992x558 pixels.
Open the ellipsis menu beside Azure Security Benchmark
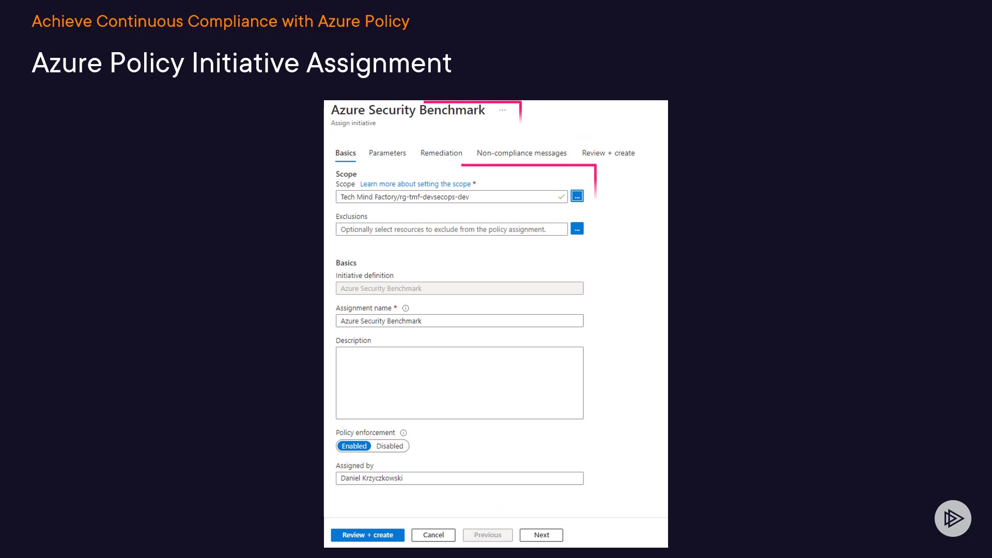click(x=502, y=110)
